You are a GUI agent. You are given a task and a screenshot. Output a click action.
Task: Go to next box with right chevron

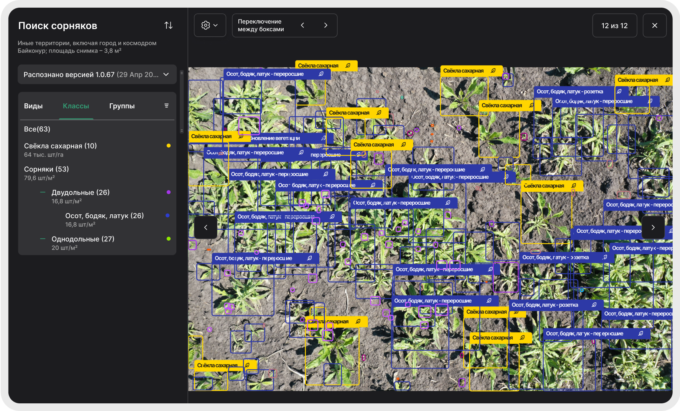click(x=326, y=25)
